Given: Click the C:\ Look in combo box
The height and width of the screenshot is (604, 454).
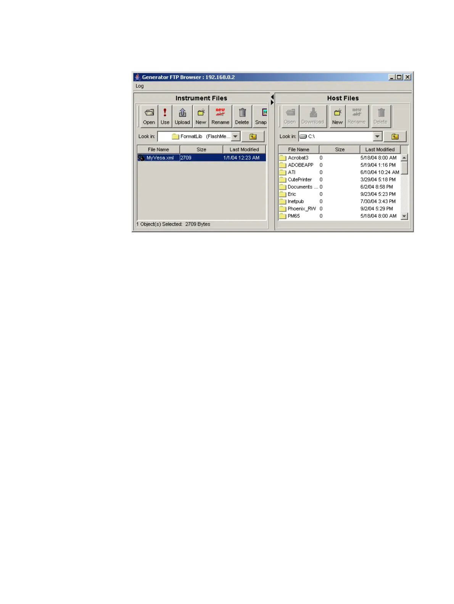Looking at the screenshot, I should 340,137.
